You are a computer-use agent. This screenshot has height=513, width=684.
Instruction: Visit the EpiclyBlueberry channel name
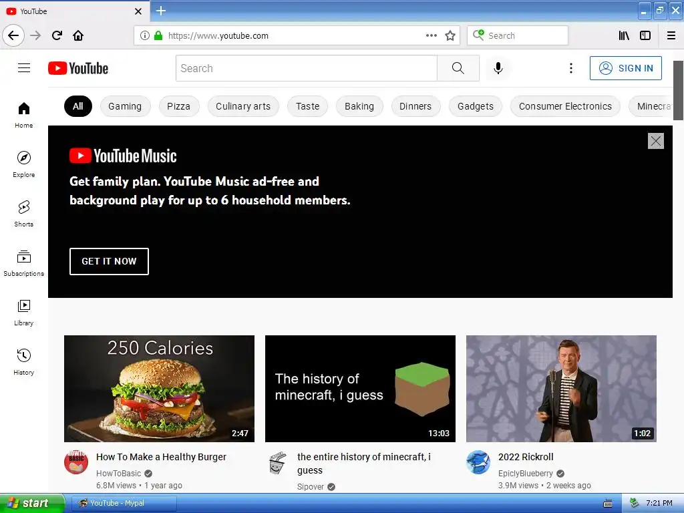[x=526, y=474]
